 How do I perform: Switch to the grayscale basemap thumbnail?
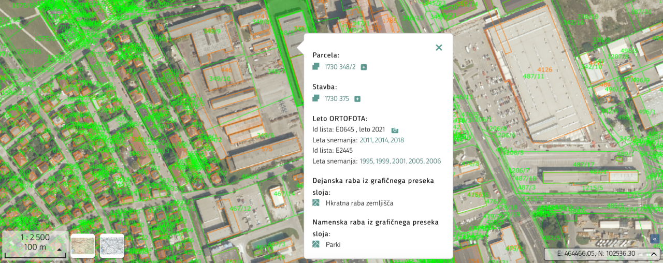point(112,246)
